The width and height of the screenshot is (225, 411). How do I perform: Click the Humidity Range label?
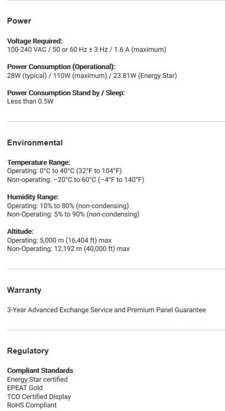[x=33, y=197]
